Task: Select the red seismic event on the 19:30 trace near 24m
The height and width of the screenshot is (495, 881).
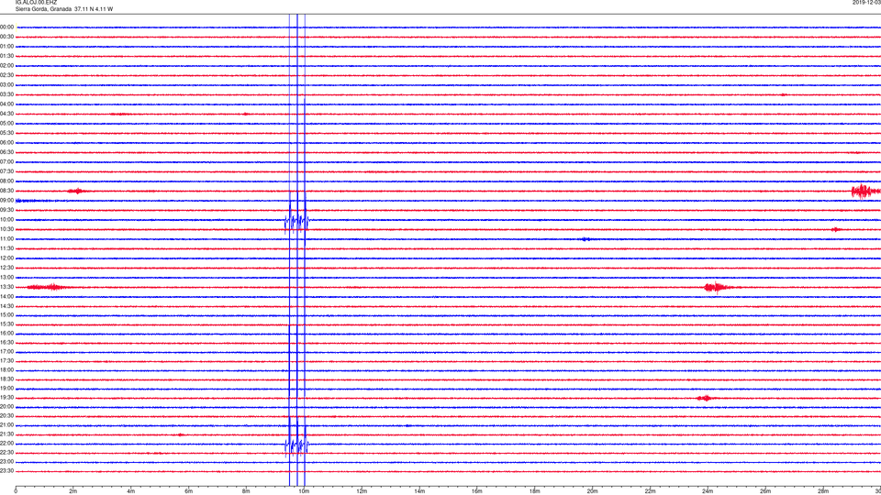Action: [705, 398]
